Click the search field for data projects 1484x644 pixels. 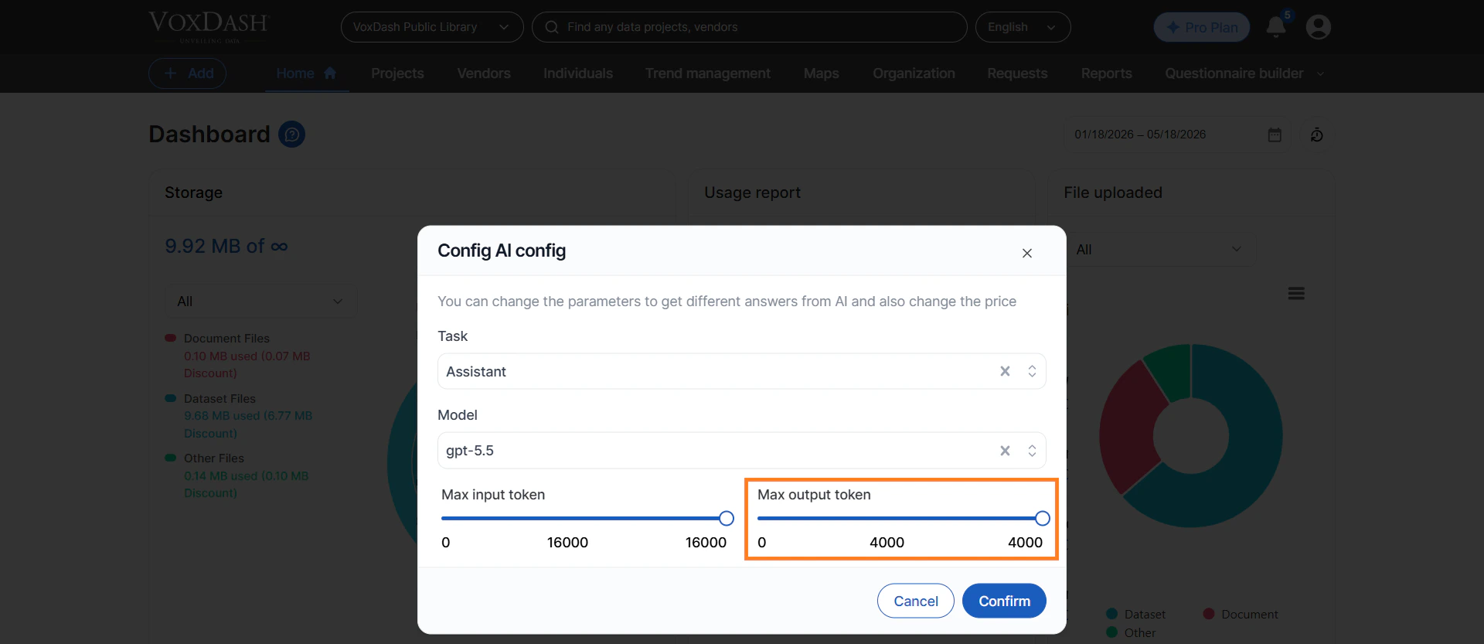(x=749, y=27)
